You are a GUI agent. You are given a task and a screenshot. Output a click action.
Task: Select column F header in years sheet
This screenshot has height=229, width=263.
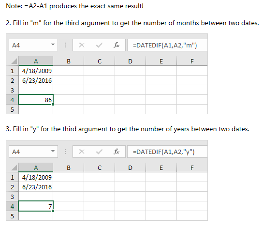click(x=192, y=168)
